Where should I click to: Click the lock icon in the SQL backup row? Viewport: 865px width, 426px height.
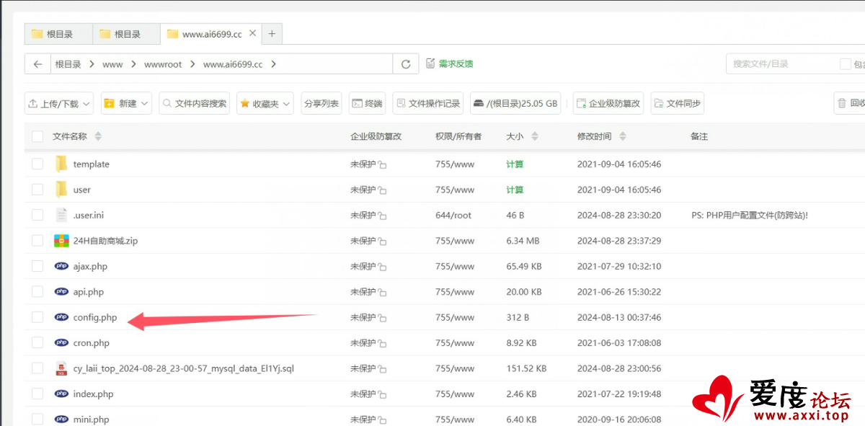[x=382, y=369]
